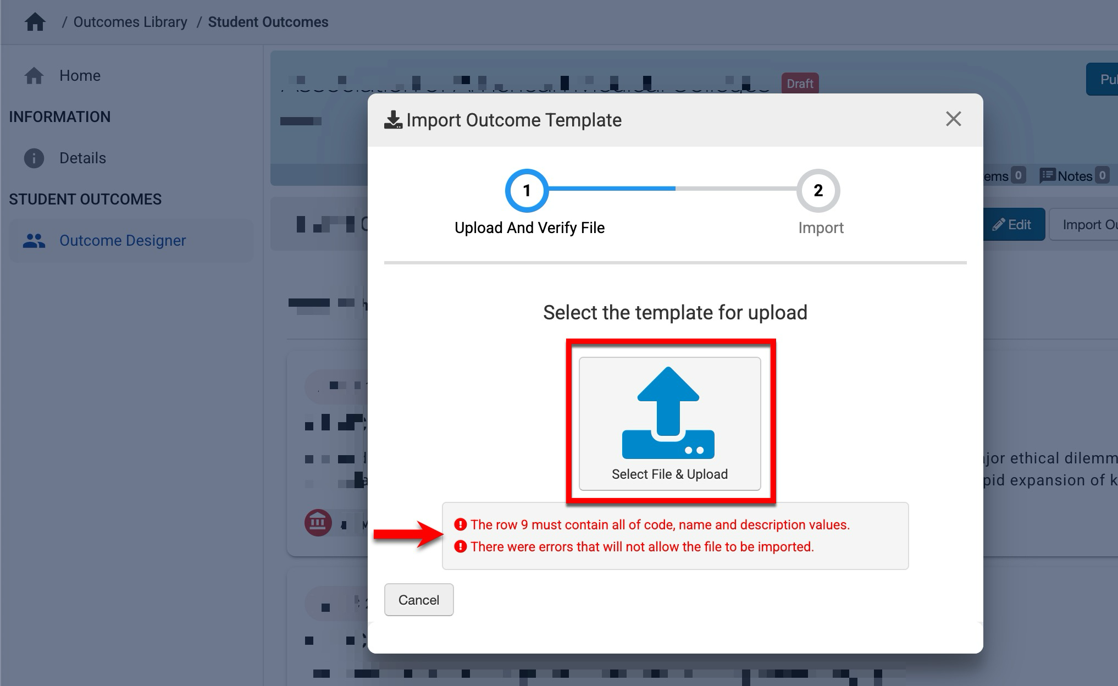Click the red institution building icon
Image resolution: width=1118 pixels, height=686 pixels.
tap(318, 522)
